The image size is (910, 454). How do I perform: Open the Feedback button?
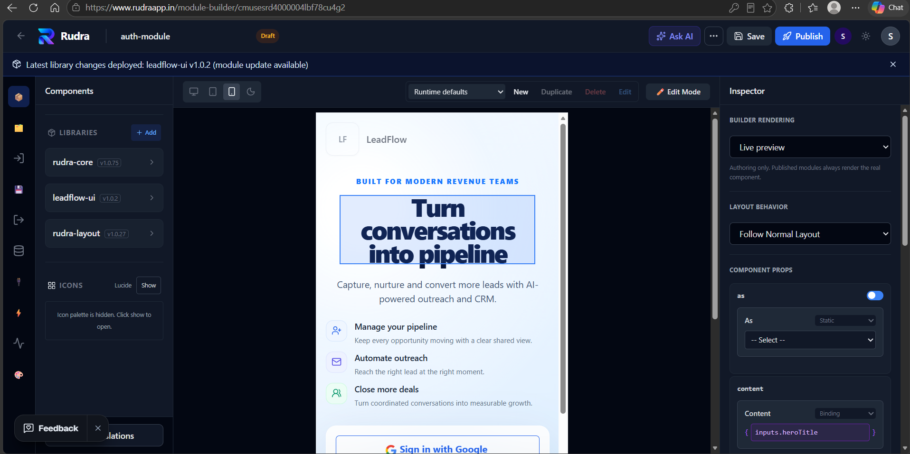(51, 428)
